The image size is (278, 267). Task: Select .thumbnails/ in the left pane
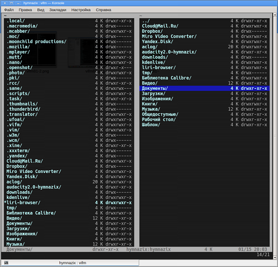tap(69, 104)
